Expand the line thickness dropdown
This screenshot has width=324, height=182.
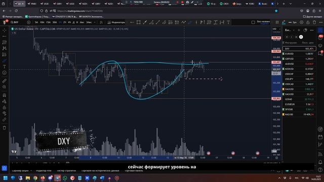(x=293, y=22)
